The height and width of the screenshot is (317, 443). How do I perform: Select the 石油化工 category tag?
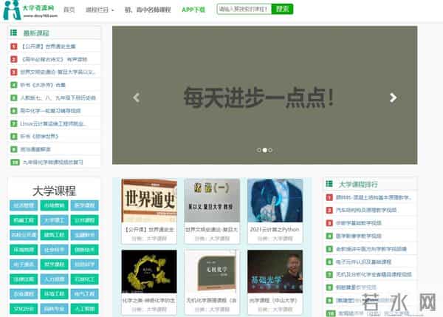click(84, 279)
